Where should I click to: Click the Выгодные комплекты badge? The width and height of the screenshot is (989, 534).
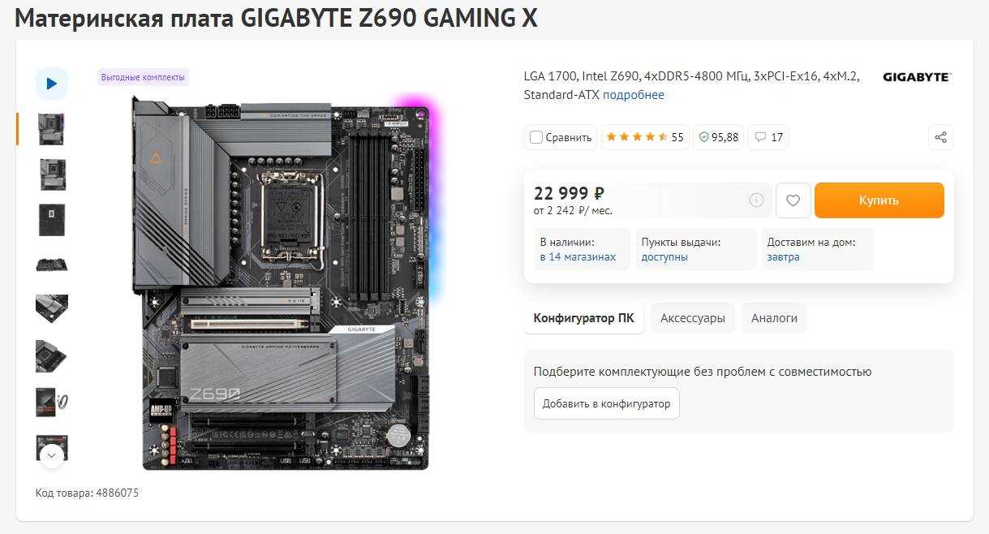coord(144,78)
